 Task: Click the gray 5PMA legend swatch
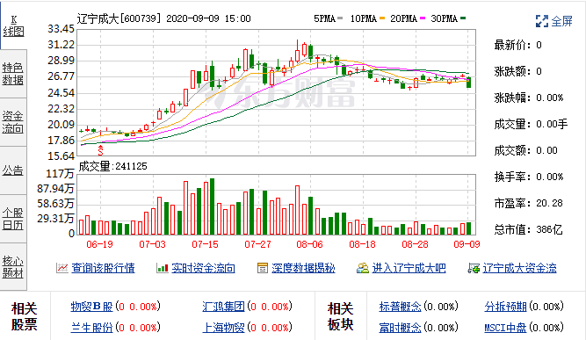click(x=340, y=18)
